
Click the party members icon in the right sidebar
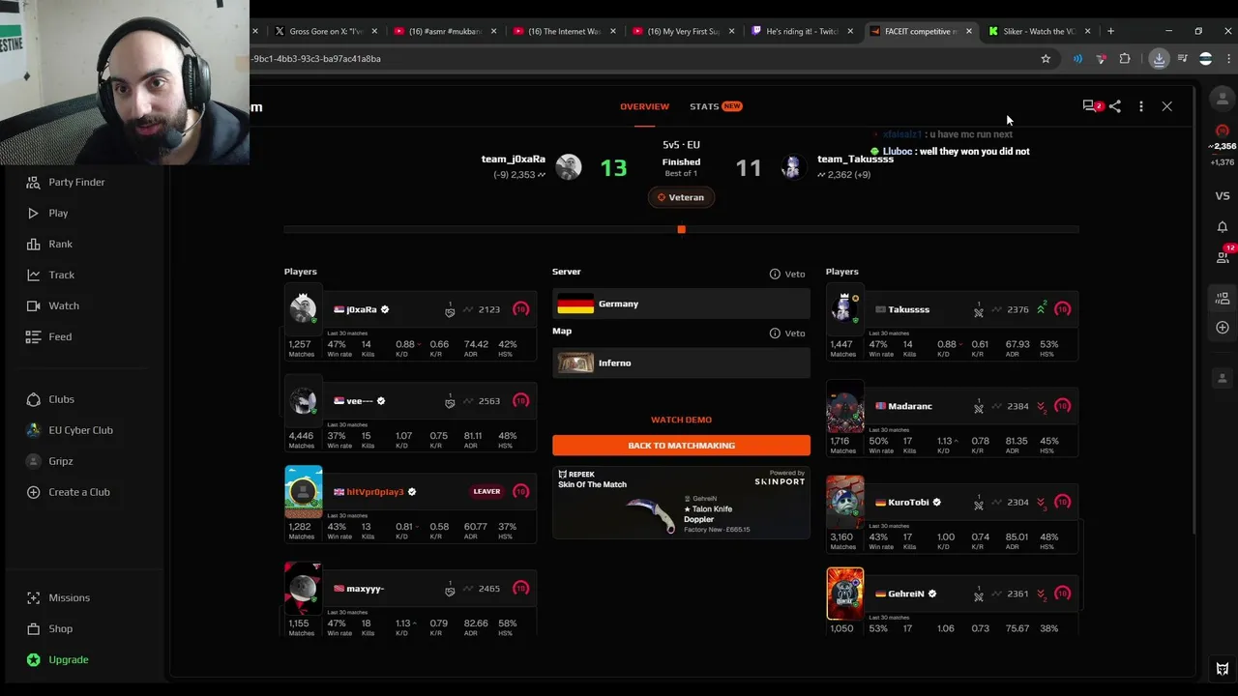[x=1223, y=299]
